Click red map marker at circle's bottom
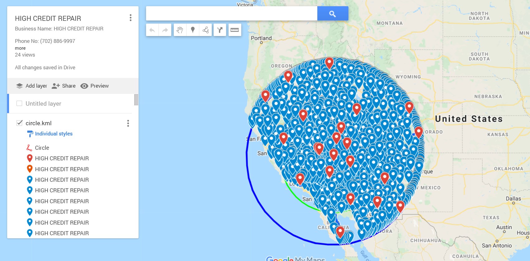The width and height of the screenshot is (530, 261). [x=340, y=232]
